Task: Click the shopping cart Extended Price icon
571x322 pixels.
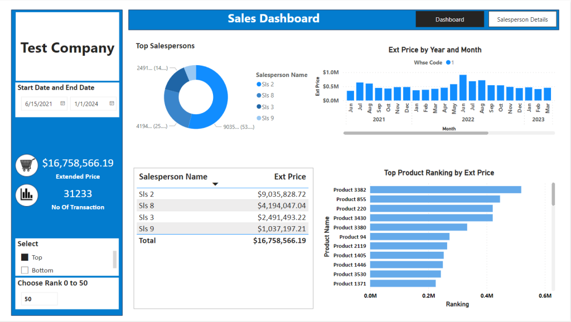Action: pyautogui.click(x=27, y=165)
